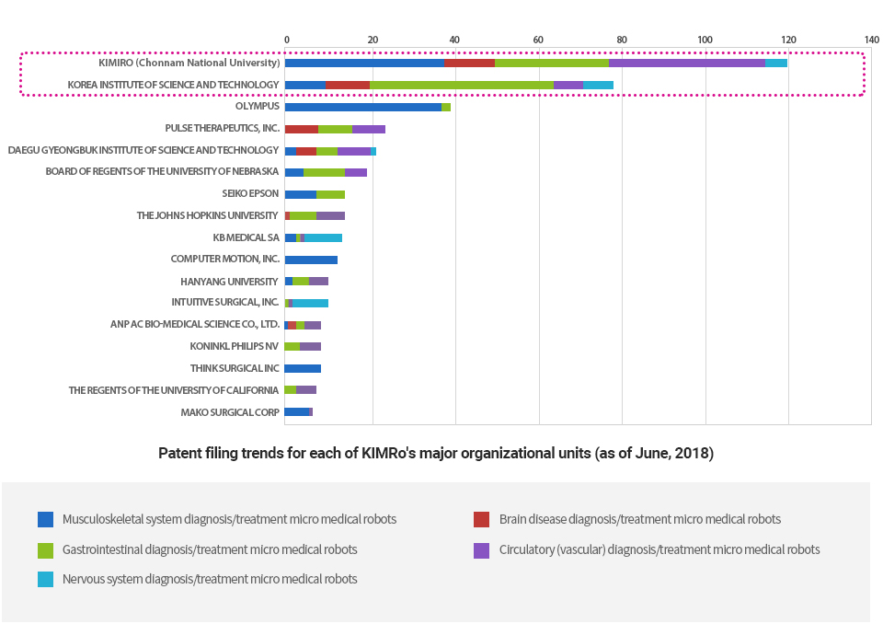The height and width of the screenshot is (624, 883).
Task: Click Koninkl Philips' green bar segment
Action: pos(292,346)
